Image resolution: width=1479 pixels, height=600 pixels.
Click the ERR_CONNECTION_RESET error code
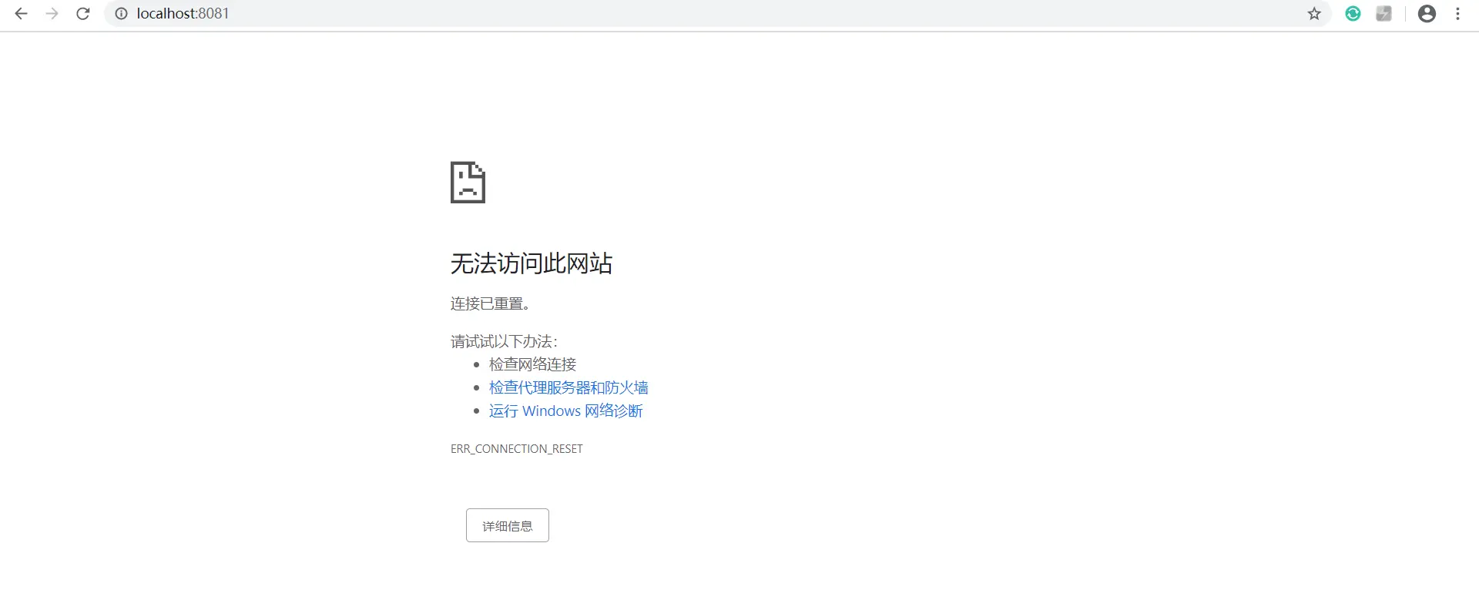517,449
